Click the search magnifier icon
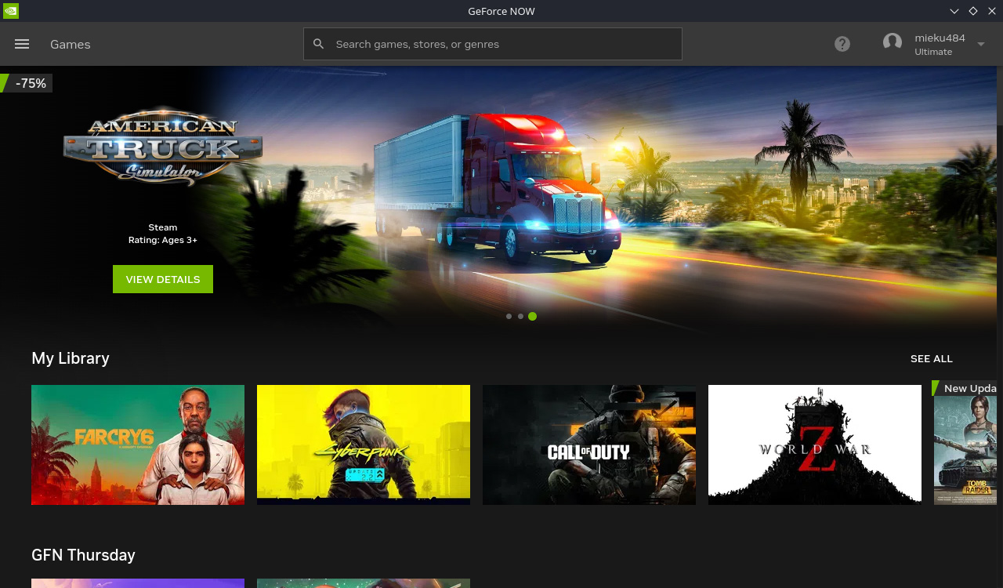1003x588 pixels. (x=318, y=44)
